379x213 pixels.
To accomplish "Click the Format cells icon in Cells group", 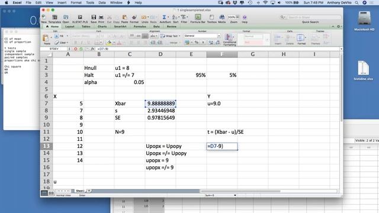I will pos(300,38).
